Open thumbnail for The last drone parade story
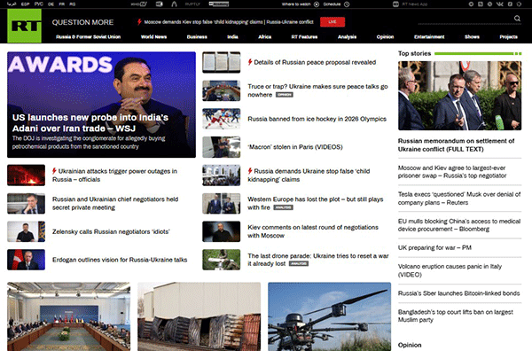 [x=221, y=260]
